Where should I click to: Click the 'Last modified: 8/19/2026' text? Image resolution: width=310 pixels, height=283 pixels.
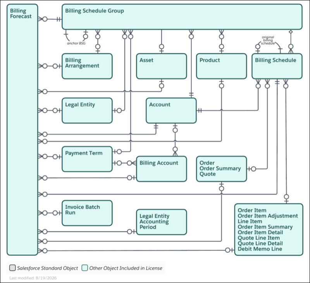coord(33,278)
